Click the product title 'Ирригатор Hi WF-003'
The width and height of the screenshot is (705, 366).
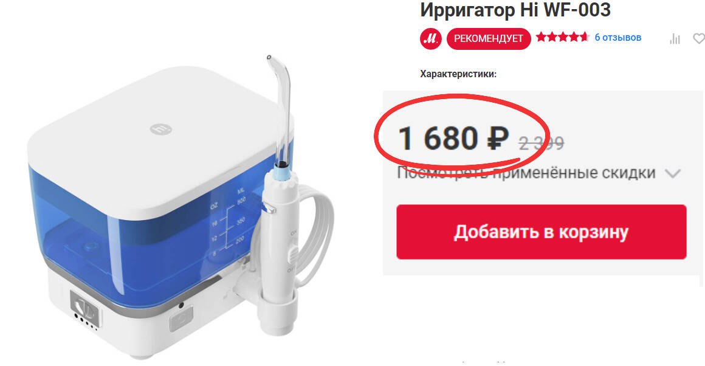pyautogui.click(x=515, y=10)
